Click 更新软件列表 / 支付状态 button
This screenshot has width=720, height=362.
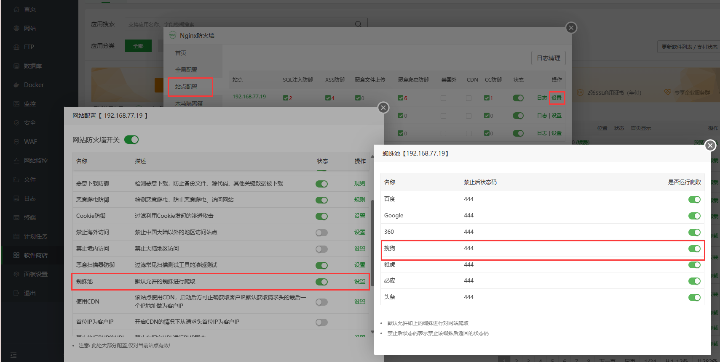coord(689,47)
